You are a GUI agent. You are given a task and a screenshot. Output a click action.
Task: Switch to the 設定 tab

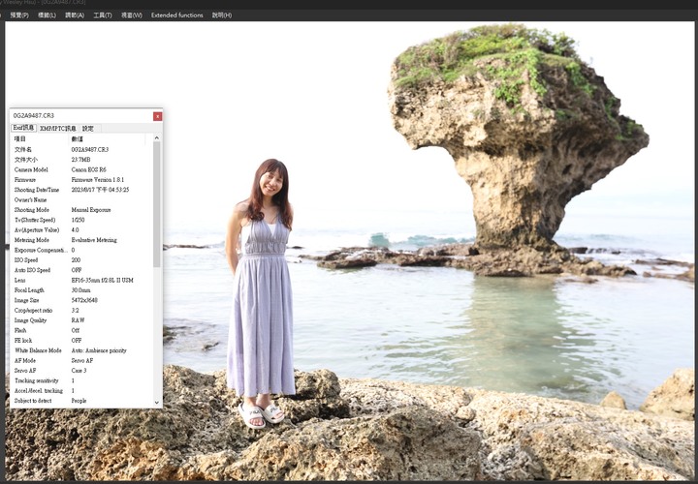[x=88, y=129]
